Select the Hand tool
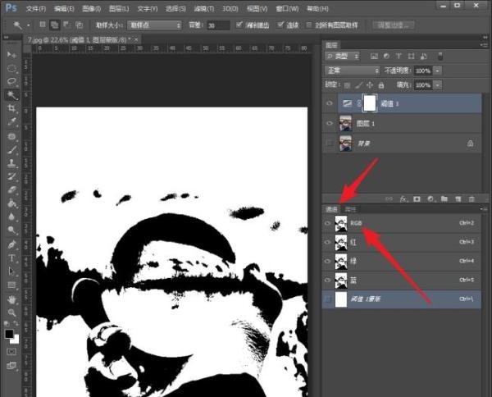 [x=11, y=299]
